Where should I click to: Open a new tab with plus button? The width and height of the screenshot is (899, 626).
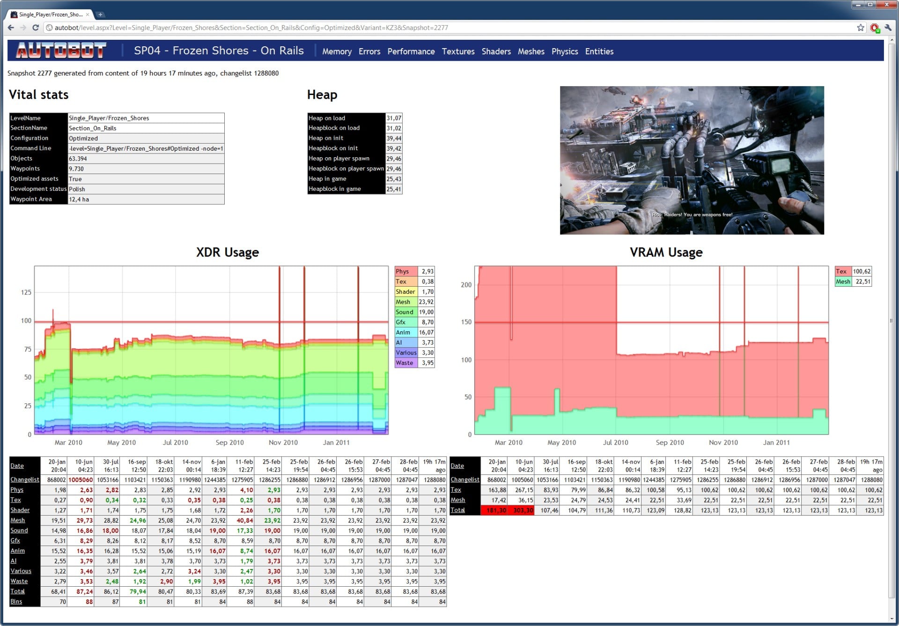(100, 15)
